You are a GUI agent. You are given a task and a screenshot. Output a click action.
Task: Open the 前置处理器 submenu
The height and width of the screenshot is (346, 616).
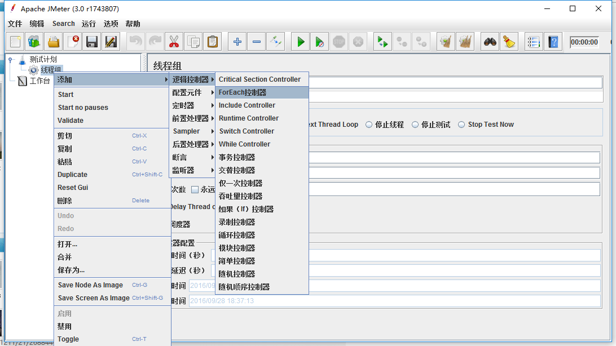pos(193,118)
